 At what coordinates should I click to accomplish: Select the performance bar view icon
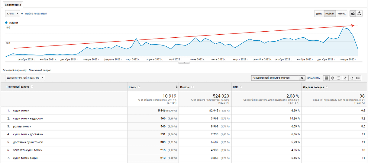pos(339,78)
